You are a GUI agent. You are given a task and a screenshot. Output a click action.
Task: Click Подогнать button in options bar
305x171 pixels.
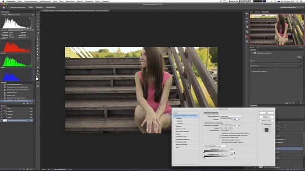(39, 7)
